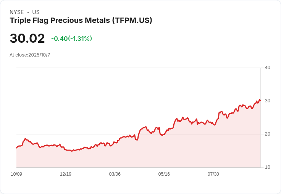The image size is (281, 194).
Task: Click the dot separator between NYSE and US
Action: point(28,12)
